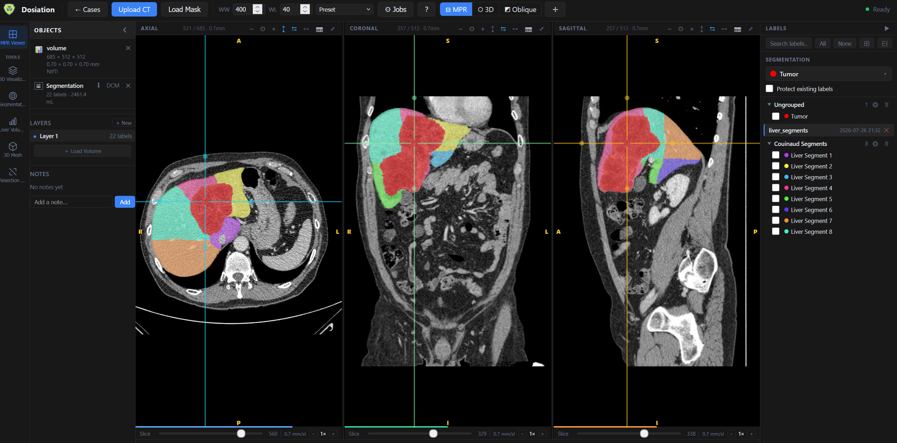Zoom out in the Axial view

tap(251, 29)
